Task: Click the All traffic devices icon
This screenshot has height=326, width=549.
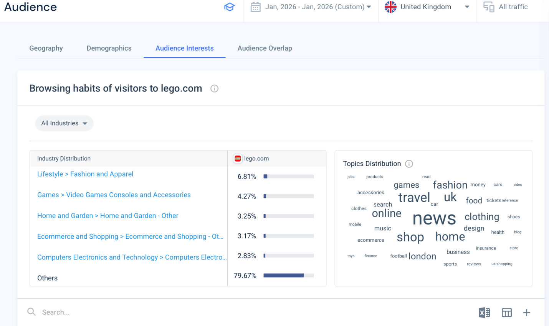Action: 489,7
